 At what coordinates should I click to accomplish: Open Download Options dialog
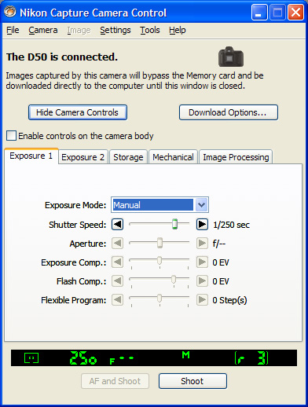coord(229,112)
